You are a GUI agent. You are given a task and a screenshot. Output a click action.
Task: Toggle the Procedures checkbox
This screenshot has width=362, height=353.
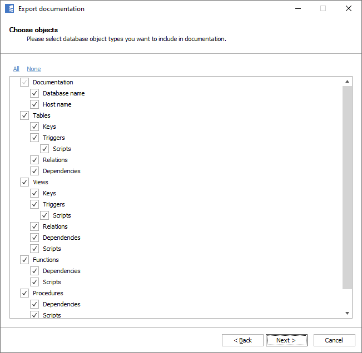pos(24,293)
